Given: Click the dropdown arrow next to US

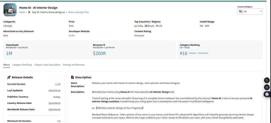Looking at the screenshot, I should [x=261, y=11].
